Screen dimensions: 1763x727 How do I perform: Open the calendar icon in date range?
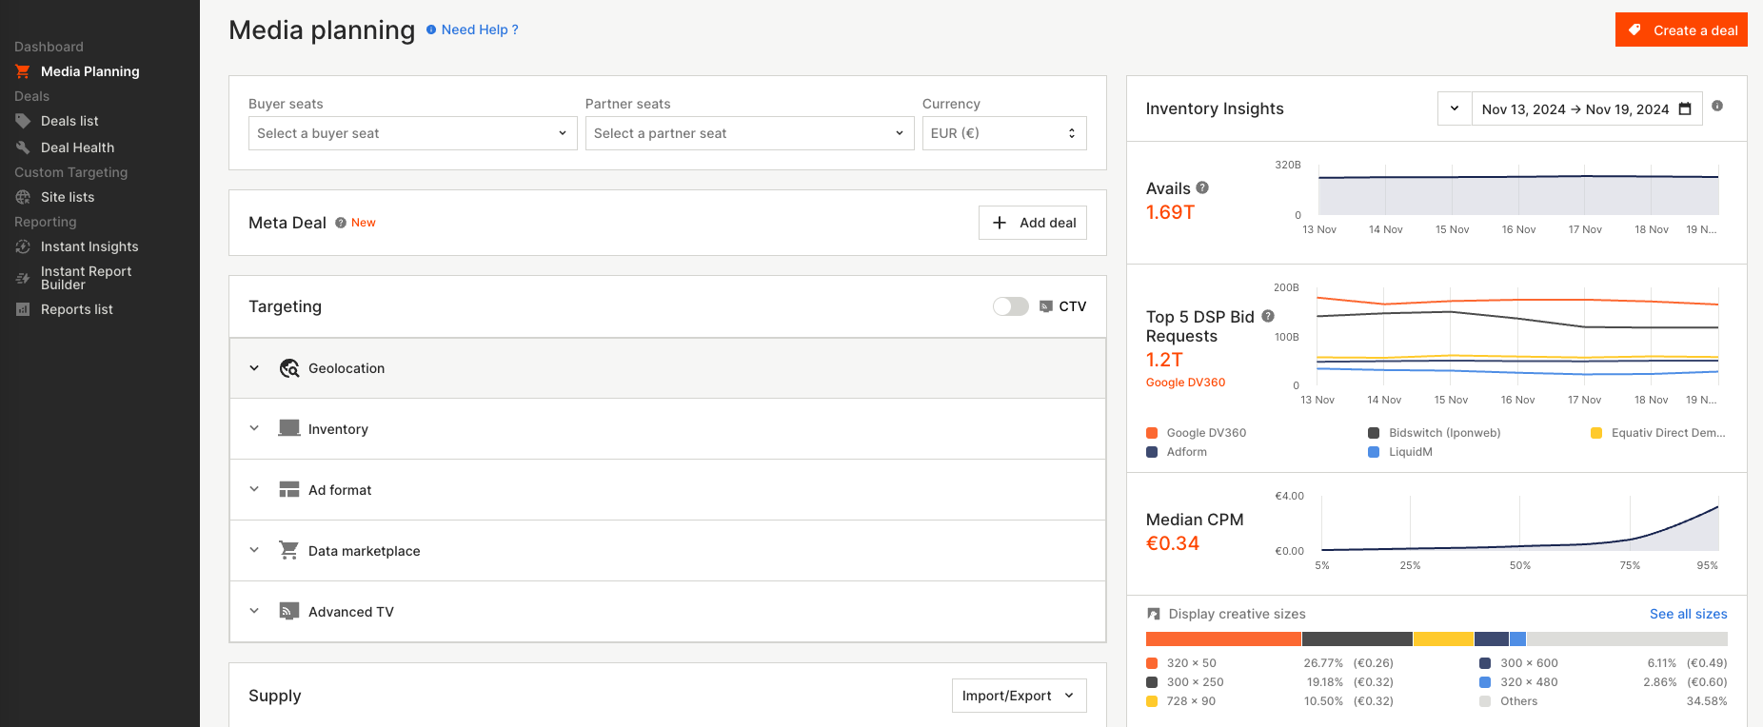pos(1685,109)
